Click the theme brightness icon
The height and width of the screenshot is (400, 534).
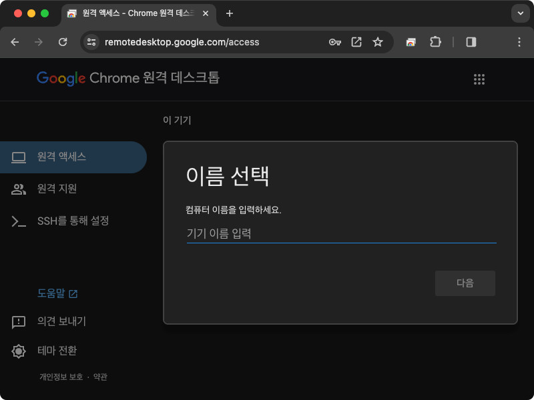click(19, 351)
